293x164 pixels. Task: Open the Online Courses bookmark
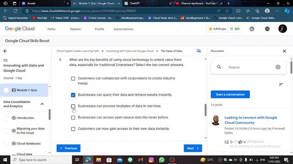click(x=98, y=18)
